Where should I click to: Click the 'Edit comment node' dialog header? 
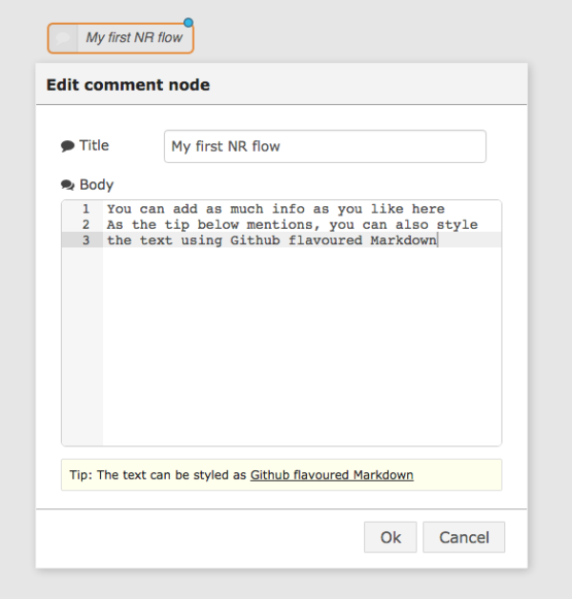(x=128, y=85)
